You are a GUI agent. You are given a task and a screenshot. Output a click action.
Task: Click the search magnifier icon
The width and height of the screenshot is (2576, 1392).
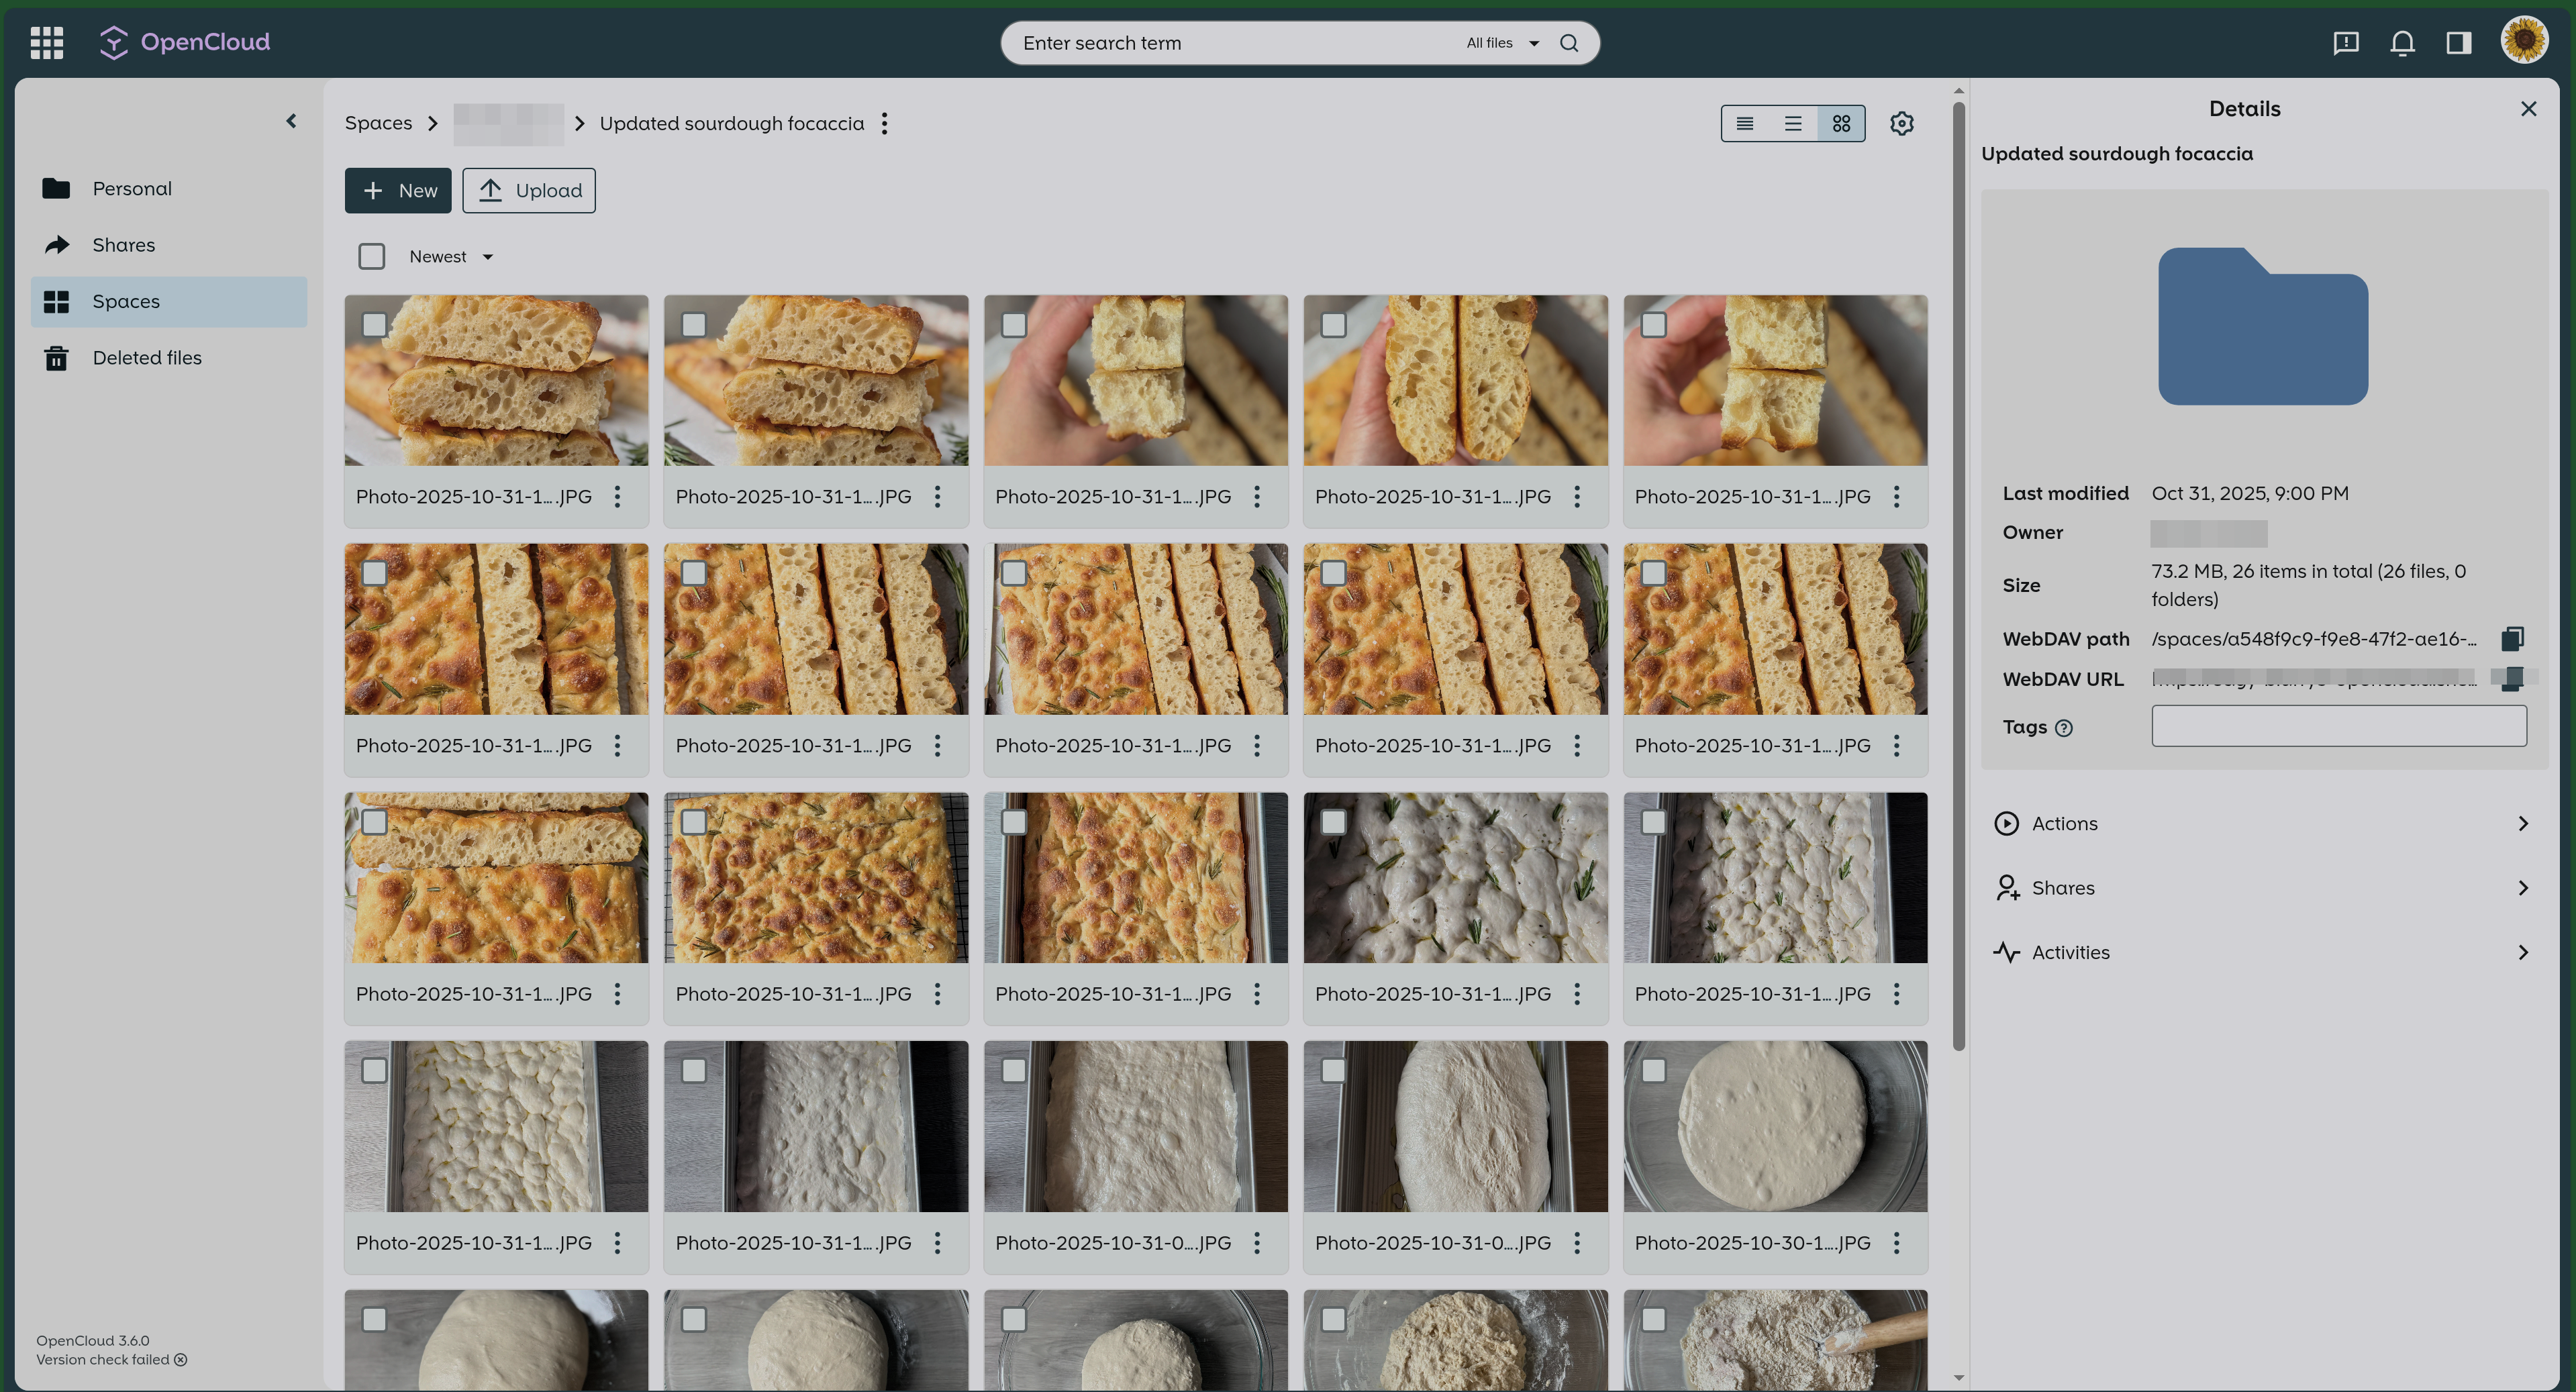tap(1569, 43)
